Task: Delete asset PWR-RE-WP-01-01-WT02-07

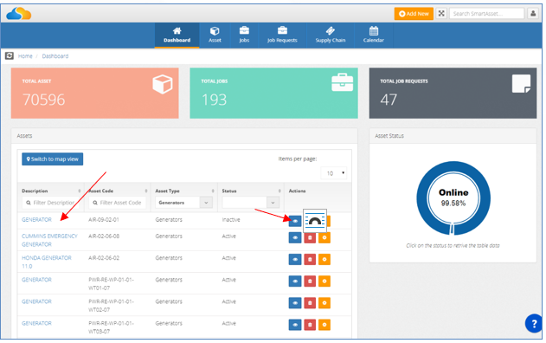Action: 310,303
